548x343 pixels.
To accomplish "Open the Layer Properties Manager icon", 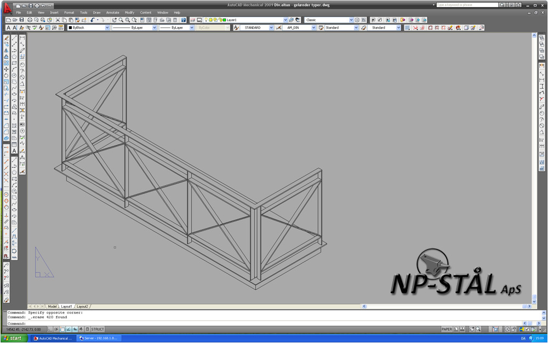I will click(x=192, y=20).
